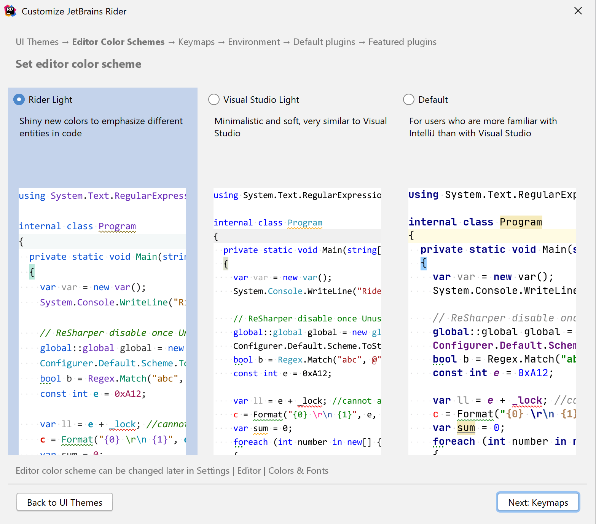
Task: Select the Editor Color Schemes breadcrumb
Action: [118, 42]
